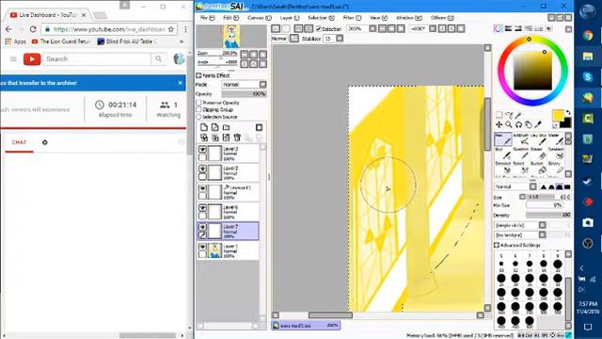The image size is (602, 339).
Task: Hide Layer2 using its eye icon
Action: 203,169
